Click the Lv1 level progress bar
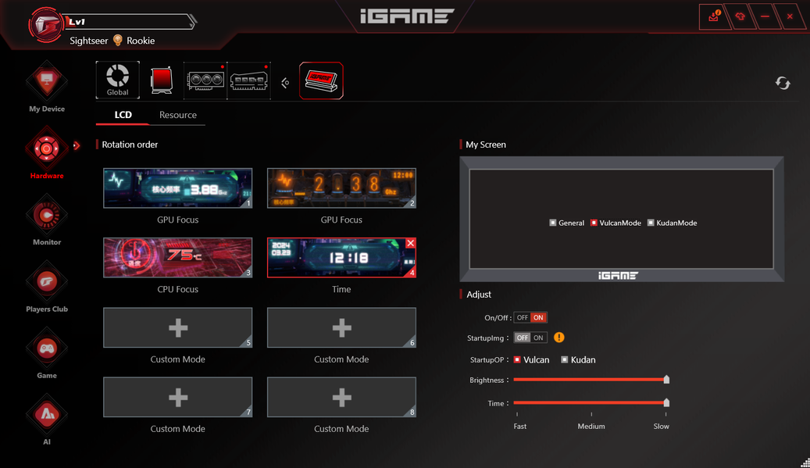 129,22
